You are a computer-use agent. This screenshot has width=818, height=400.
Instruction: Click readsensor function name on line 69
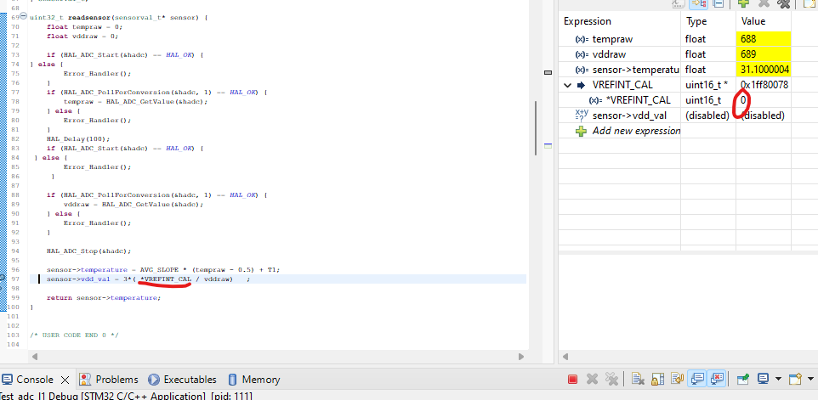point(88,17)
